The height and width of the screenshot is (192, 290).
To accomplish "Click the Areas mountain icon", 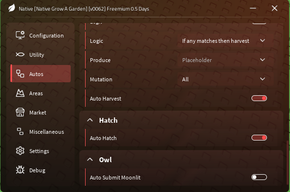I will click(x=20, y=93).
